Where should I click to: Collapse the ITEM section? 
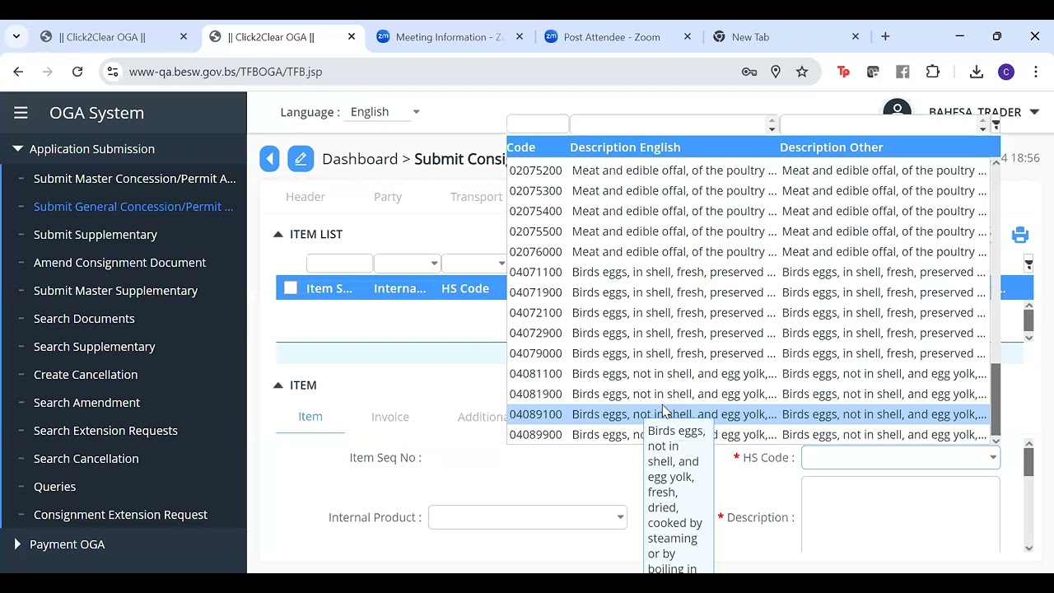(277, 385)
